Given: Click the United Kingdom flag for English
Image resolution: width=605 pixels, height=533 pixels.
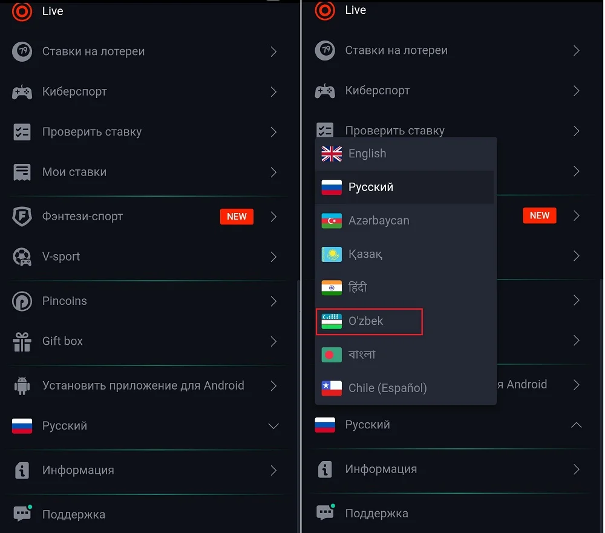Looking at the screenshot, I should tap(332, 154).
